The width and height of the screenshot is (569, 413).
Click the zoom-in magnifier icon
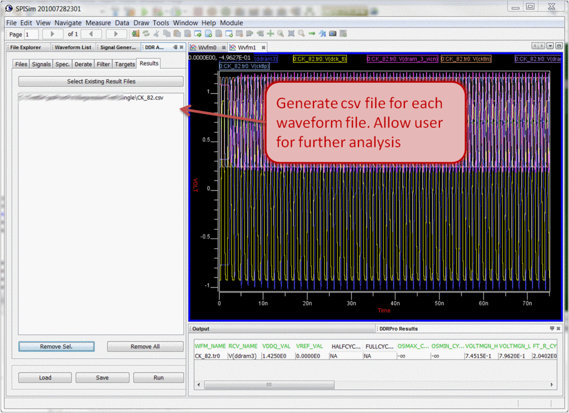tap(281, 34)
